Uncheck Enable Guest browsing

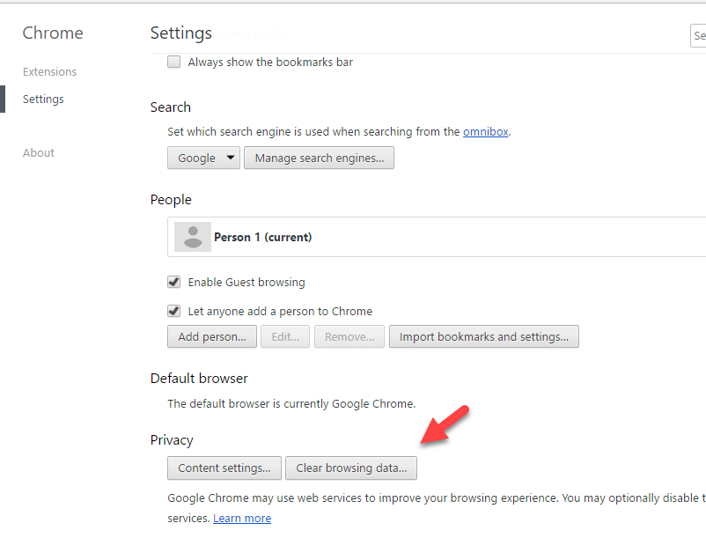(x=173, y=283)
